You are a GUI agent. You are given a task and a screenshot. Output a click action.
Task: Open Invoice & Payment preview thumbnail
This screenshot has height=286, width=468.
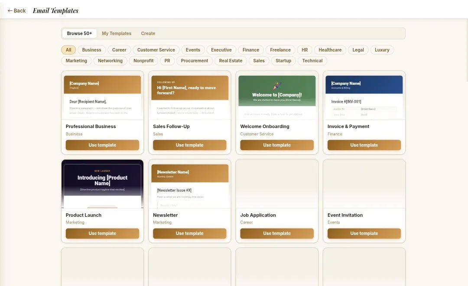pyautogui.click(x=364, y=95)
